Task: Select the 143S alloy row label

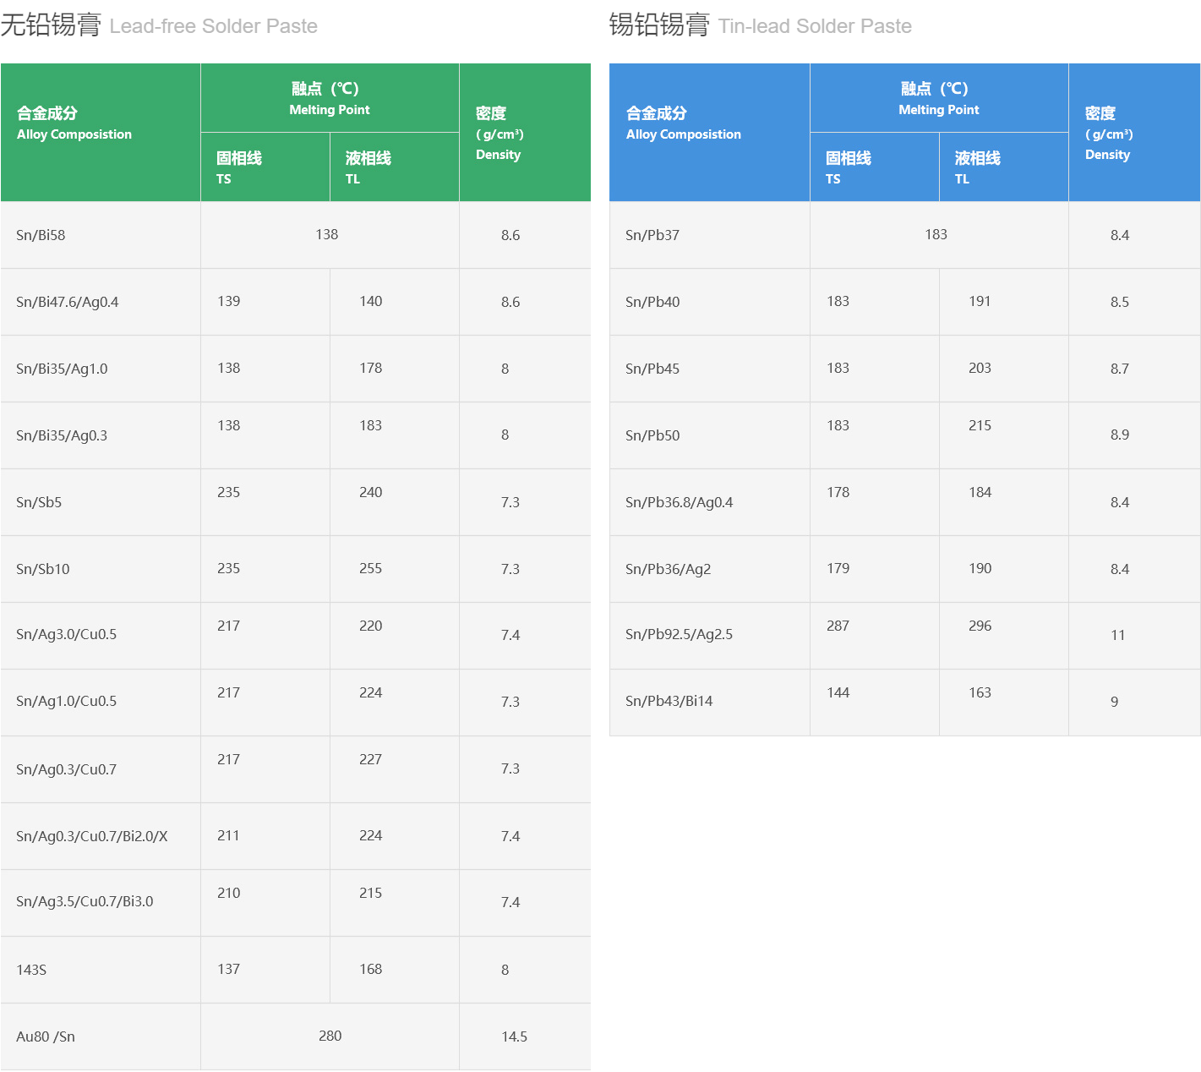Action: pos(31,970)
